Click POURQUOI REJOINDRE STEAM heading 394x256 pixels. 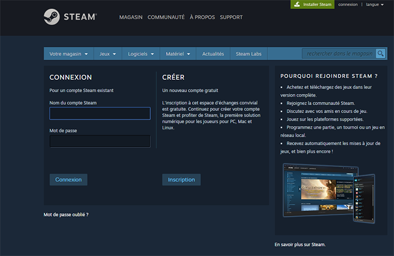(x=329, y=76)
